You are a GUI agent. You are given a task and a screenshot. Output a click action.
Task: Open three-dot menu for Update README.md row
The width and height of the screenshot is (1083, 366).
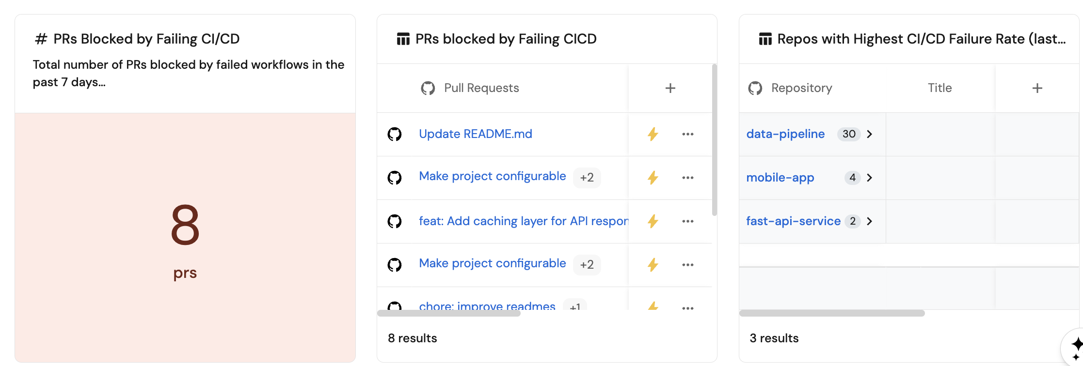click(687, 134)
